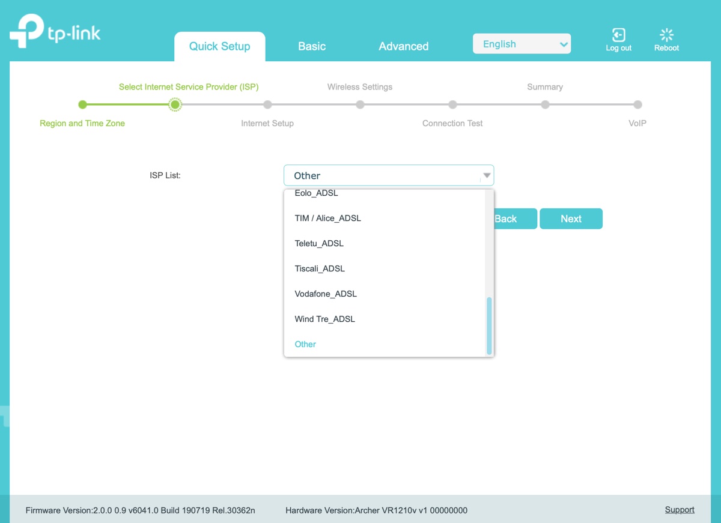The width and height of the screenshot is (721, 523).
Task: Open the Support link
Action: point(680,510)
